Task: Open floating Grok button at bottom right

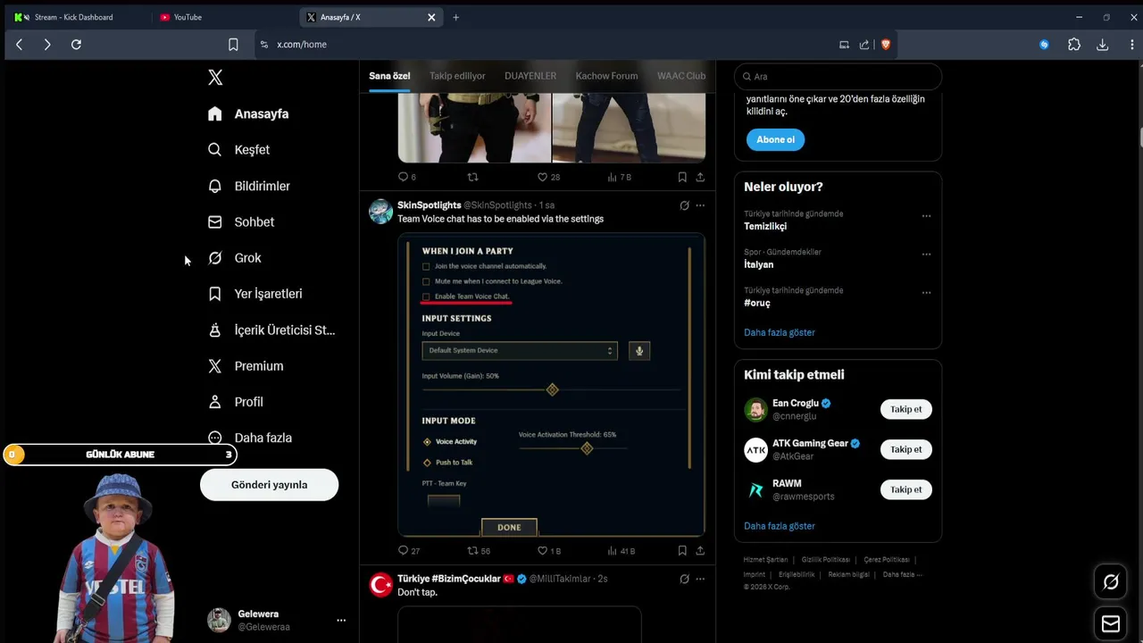Action: tap(1111, 582)
